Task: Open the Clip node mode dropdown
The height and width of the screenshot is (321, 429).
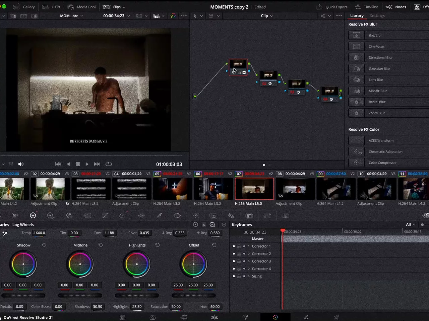Action: point(267,16)
